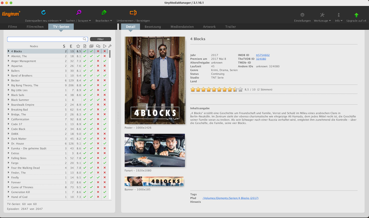Viewport: 369px width, 218px height.
Task: Open Einstellungen gear icon
Action: (x=302, y=15)
